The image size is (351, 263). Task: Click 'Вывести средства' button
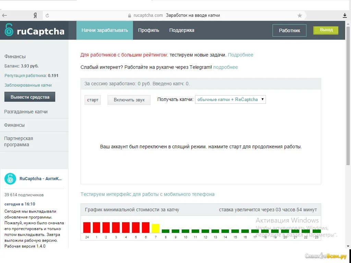click(30, 97)
